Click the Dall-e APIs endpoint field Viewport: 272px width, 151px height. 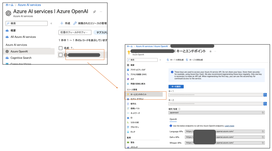225,137
